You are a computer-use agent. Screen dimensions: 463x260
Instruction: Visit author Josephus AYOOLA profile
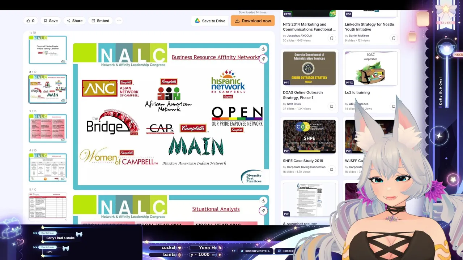click(x=299, y=36)
